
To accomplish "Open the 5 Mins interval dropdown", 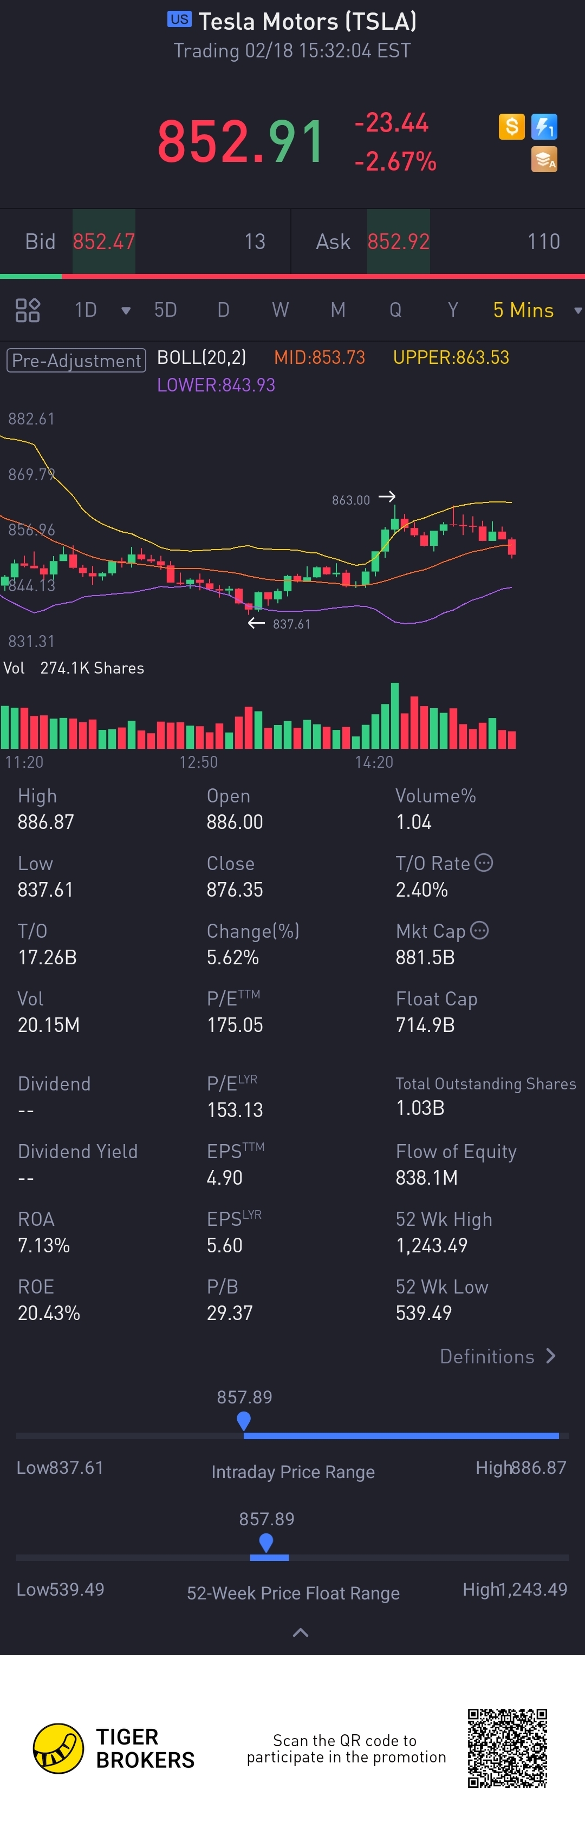I will tap(535, 310).
